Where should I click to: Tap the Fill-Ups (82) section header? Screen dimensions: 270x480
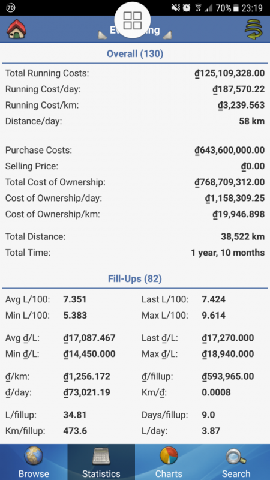(x=135, y=278)
